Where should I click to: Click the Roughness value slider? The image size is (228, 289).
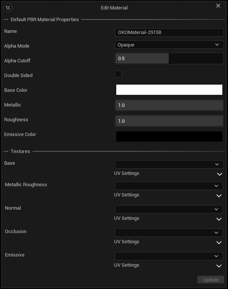pos(169,121)
